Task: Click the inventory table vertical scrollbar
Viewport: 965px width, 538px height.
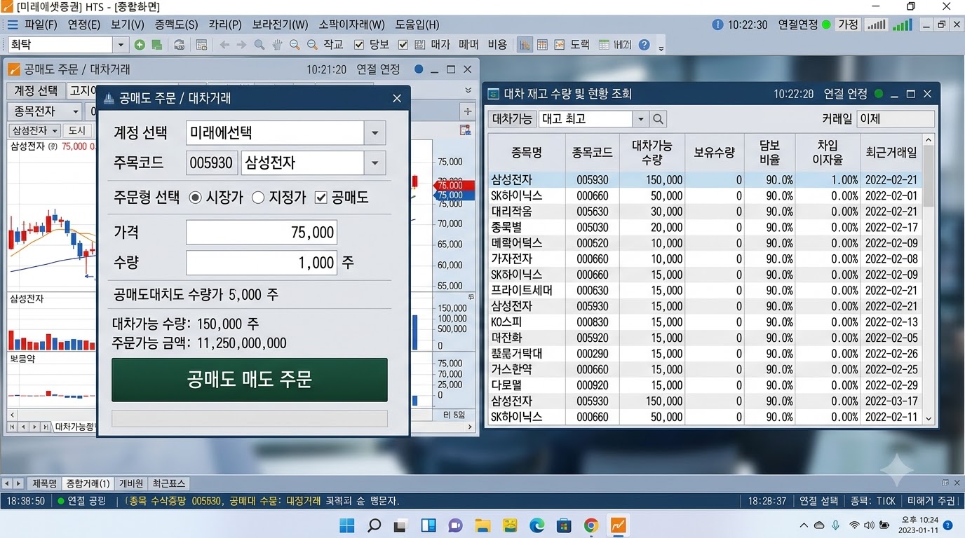Action: tap(929, 279)
